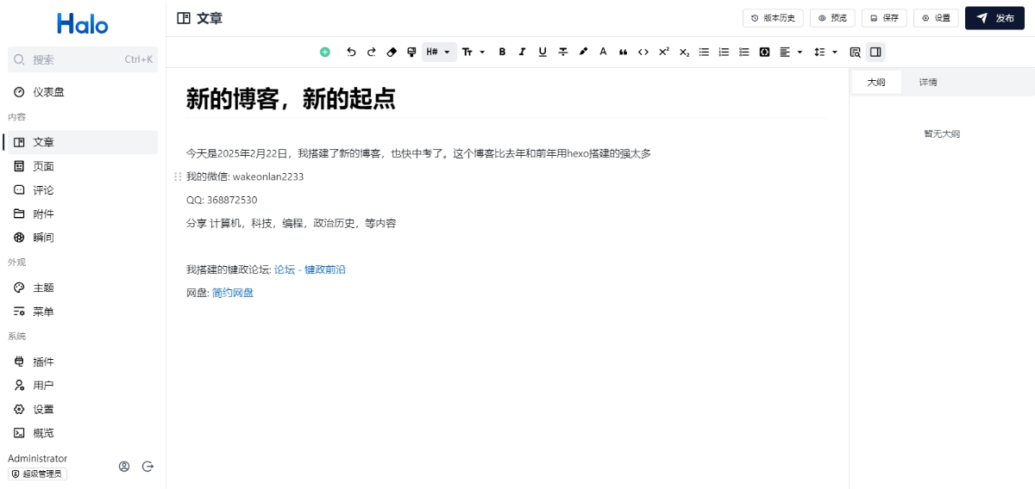This screenshot has width=1035, height=489.
Task: Apply strikethrough formatting
Action: click(x=563, y=52)
